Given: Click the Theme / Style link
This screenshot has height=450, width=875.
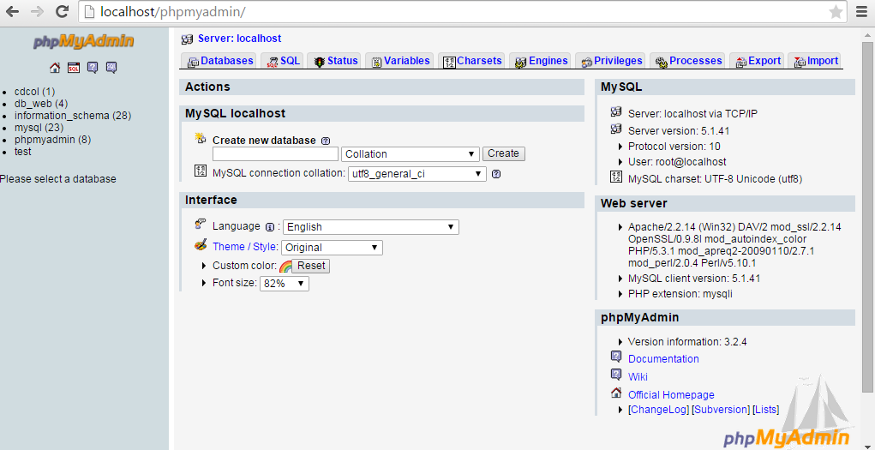Looking at the screenshot, I should click(245, 246).
